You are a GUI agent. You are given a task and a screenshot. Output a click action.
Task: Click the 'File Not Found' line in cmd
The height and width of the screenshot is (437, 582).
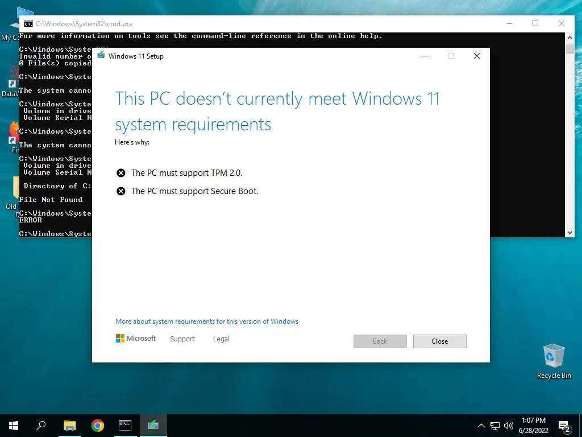[x=51, y=200]
